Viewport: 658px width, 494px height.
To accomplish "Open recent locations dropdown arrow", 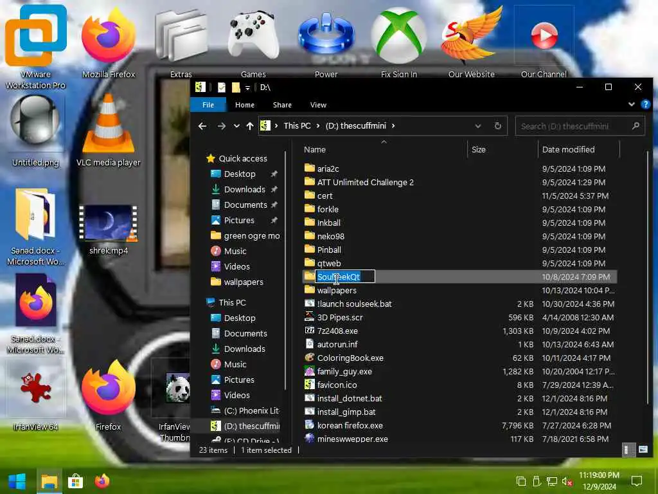I will click(x=236, y=126).
